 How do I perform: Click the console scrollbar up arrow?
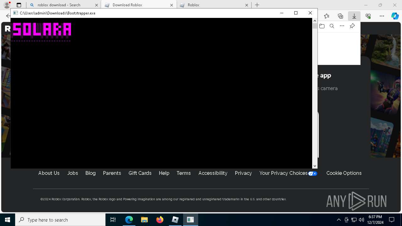(x=315, y=21)
